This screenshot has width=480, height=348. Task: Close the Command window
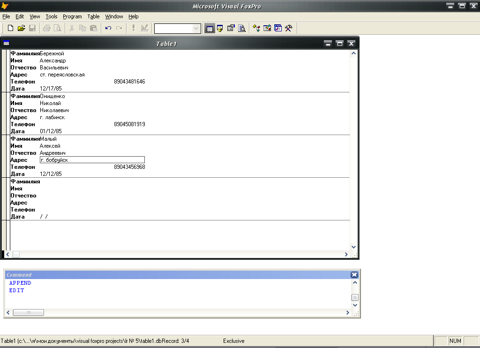tap(354, 275)
